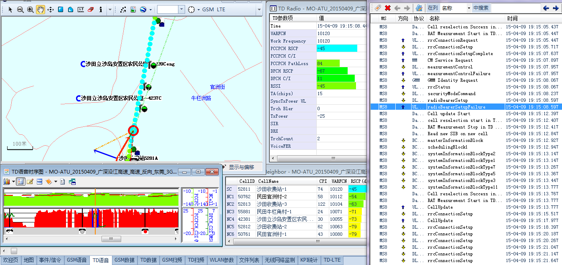
Task: Select the radioBearerSetupFailure message row
Action: tap(465, 107)
